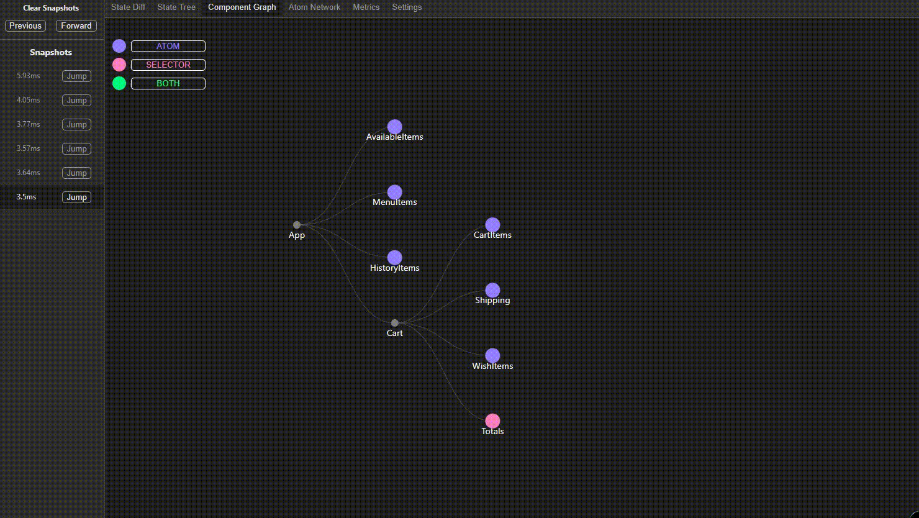Click the Totals node label
Image resolution: width=919 pixels, height=518 pixels.
coord(492,432)
